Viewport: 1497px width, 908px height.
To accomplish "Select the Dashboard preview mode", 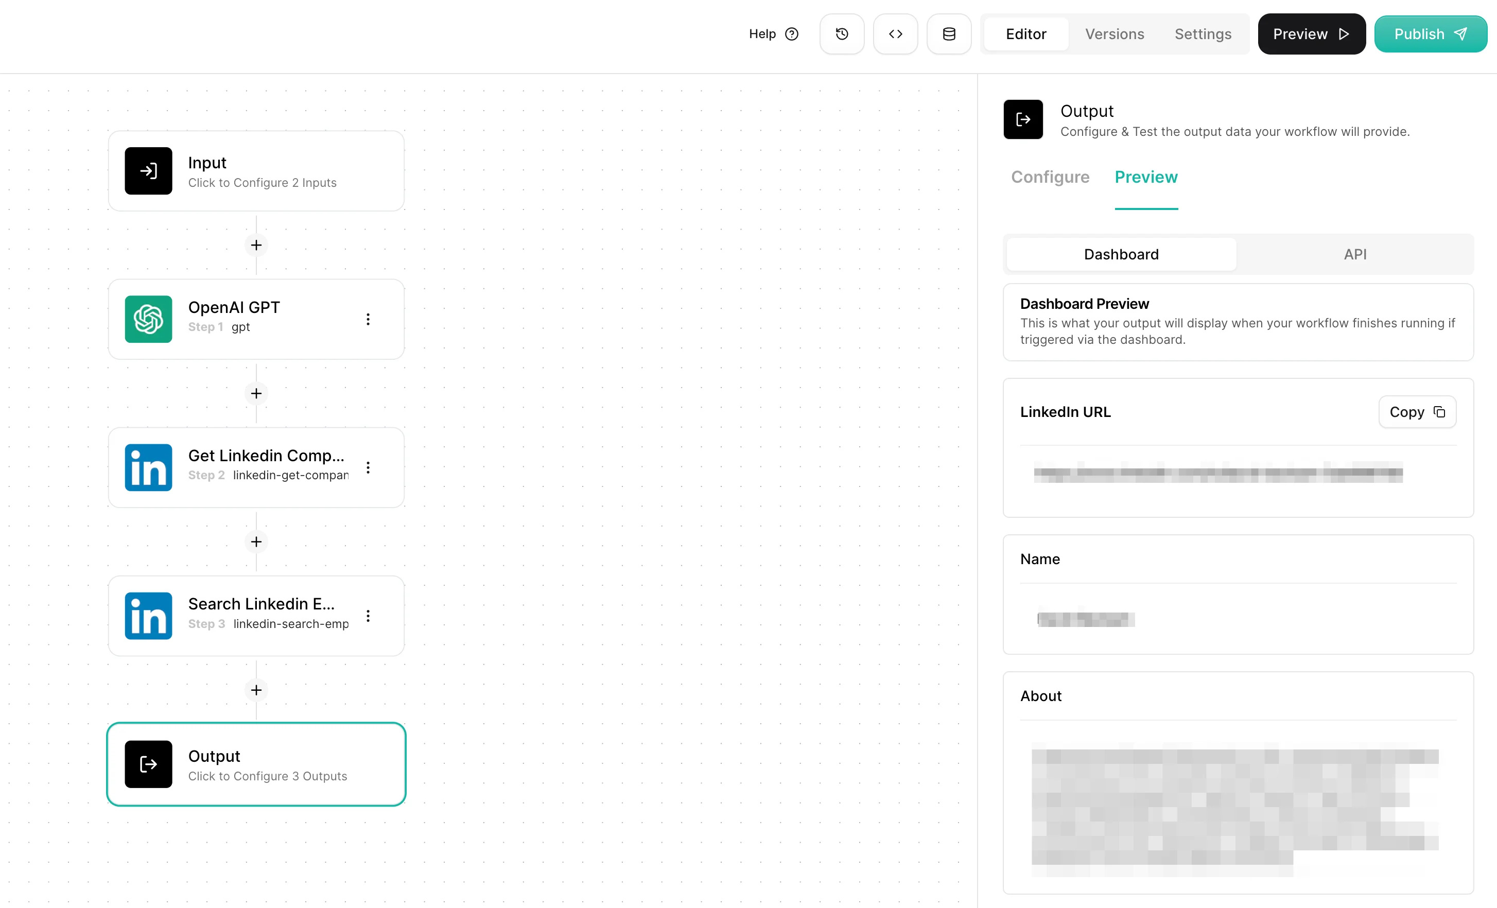I will point(1121,254).
